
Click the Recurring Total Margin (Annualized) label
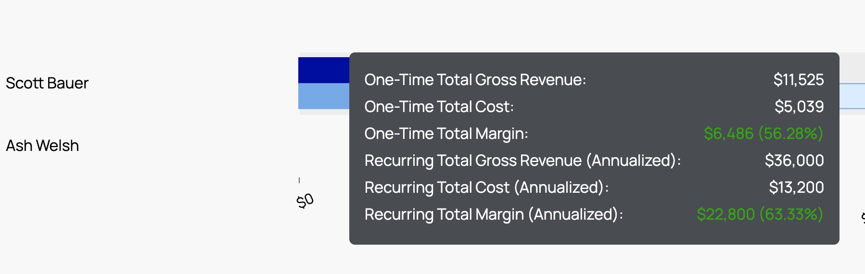pyautogui.click(x=494, y=214)
